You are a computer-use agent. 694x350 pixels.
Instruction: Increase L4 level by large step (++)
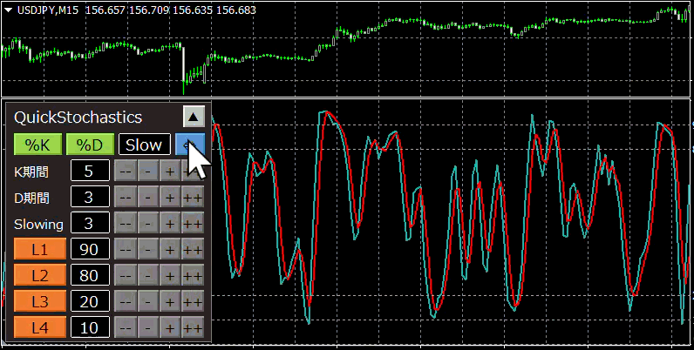click(x=193, y=327)
